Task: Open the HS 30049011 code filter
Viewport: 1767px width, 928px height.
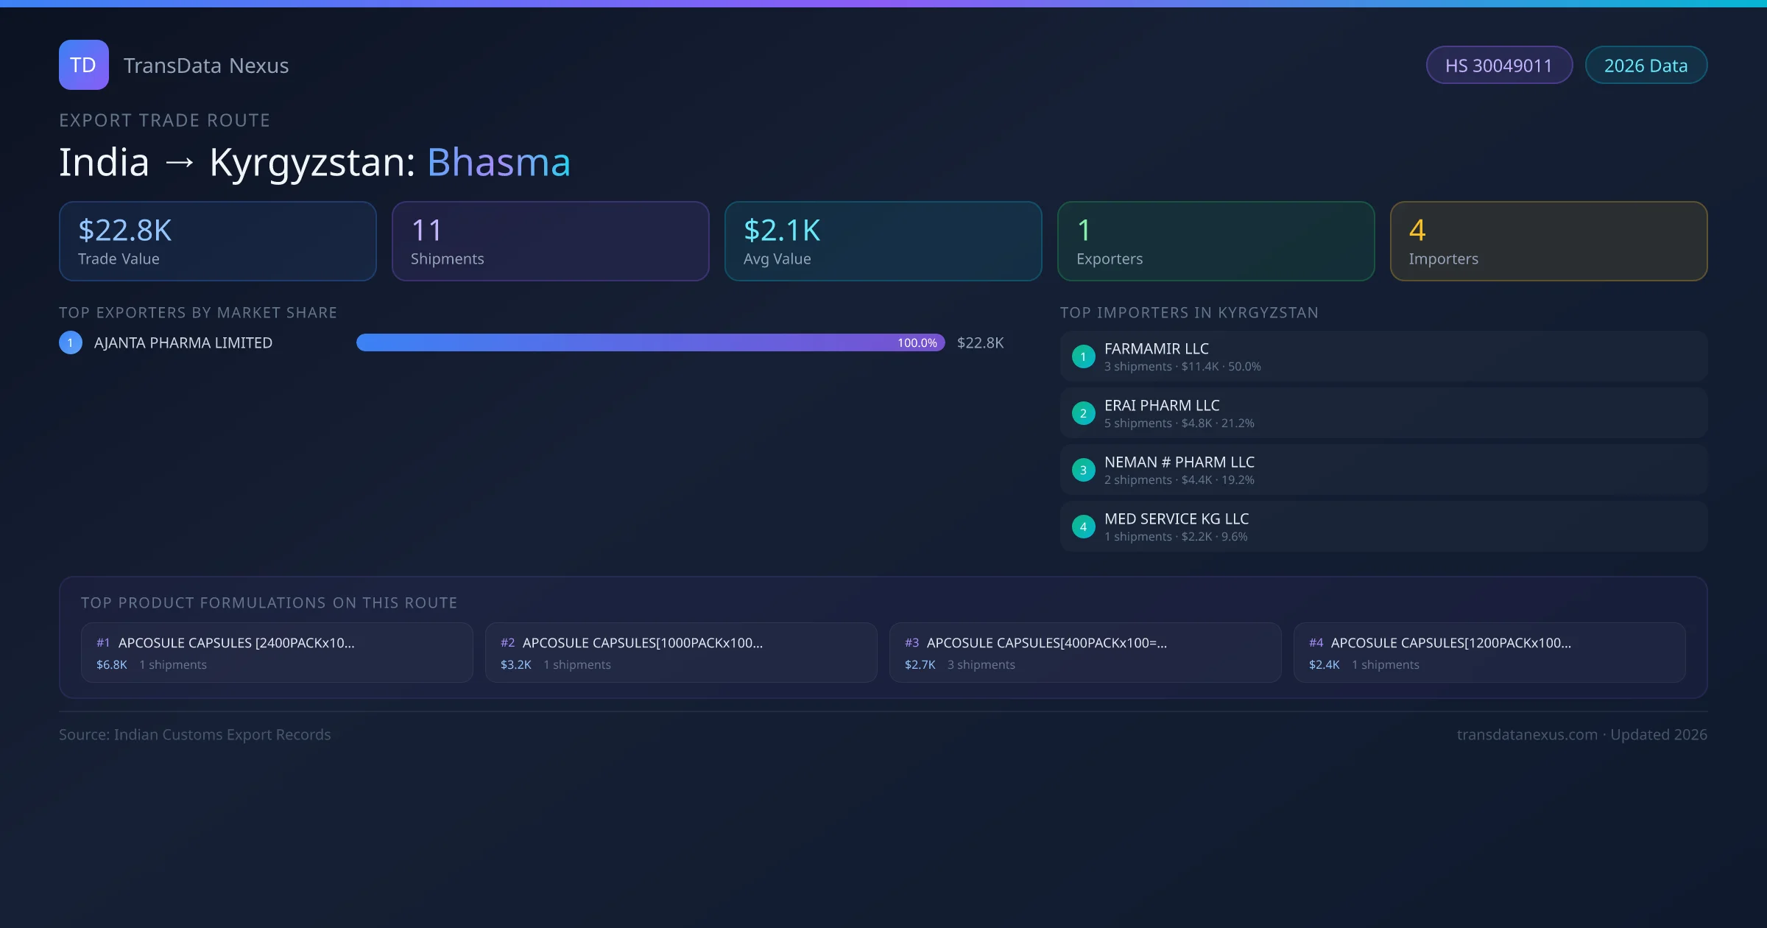Action: pos(1499,65)
